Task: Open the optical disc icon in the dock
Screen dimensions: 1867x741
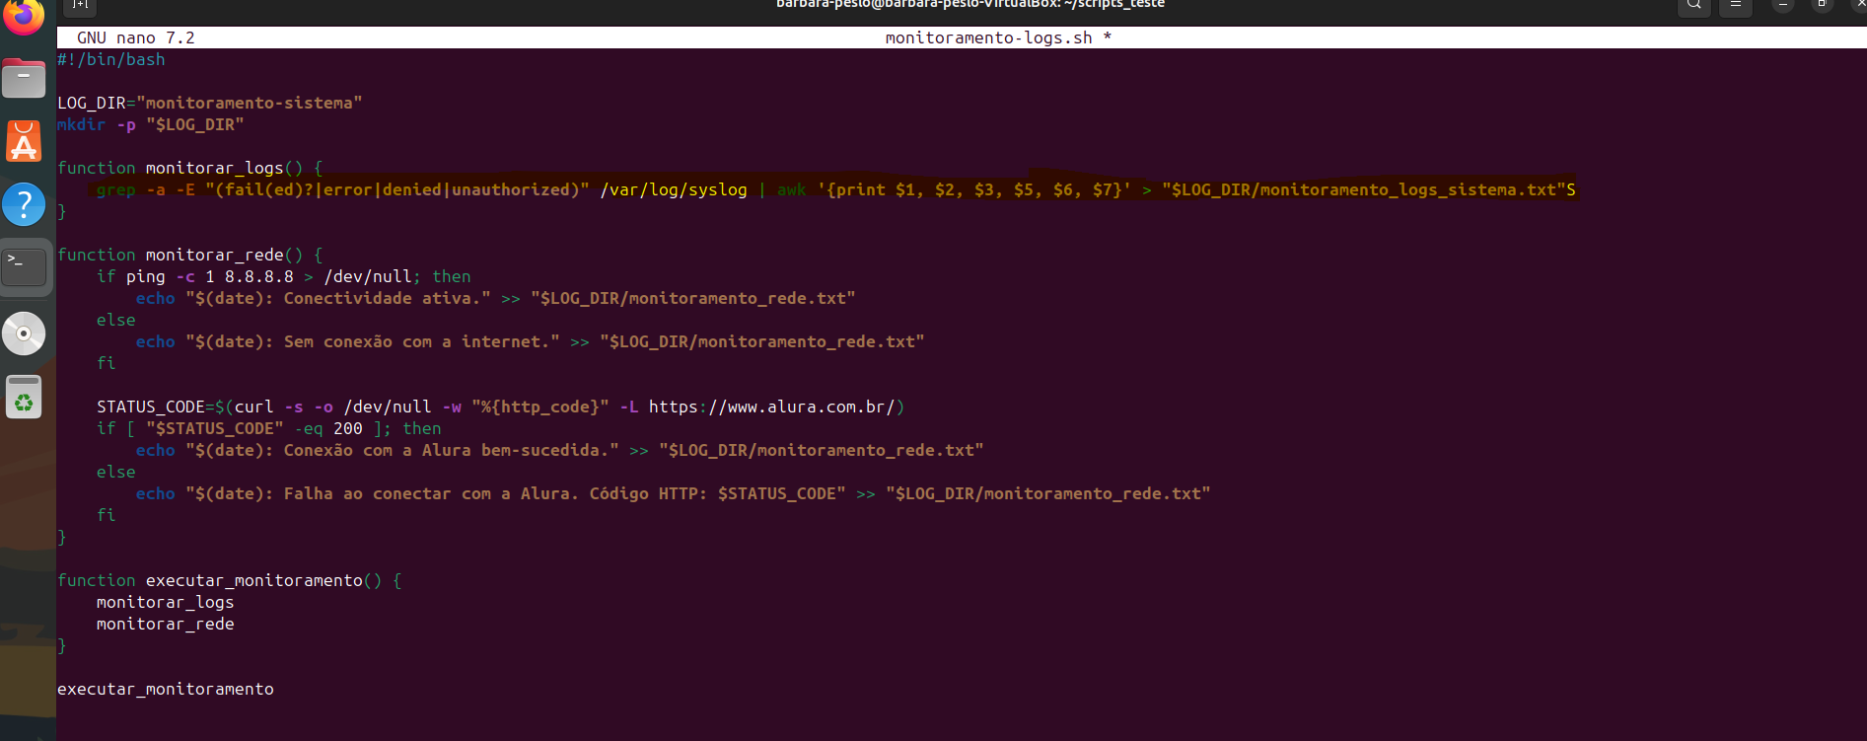Action: coord(24,333)
